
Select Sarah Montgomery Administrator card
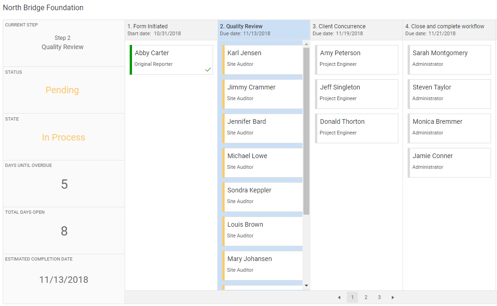point(449,58)
